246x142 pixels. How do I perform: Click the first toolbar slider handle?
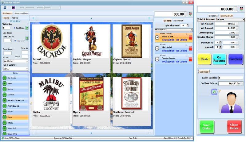point(25,7)
